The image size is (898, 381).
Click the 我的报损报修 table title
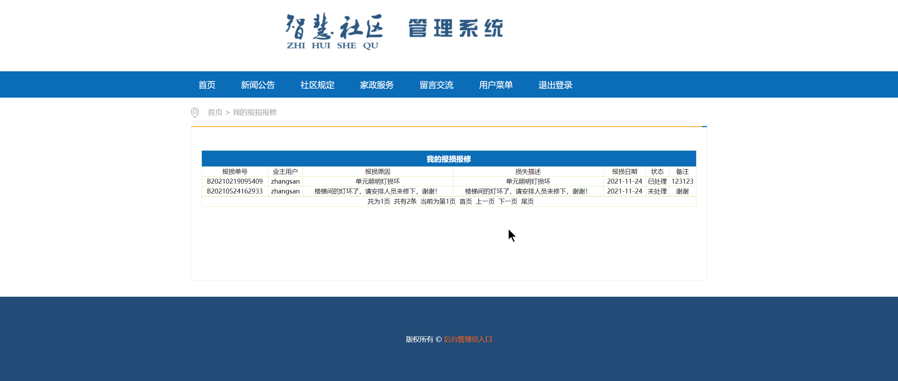tap(449, 159)
